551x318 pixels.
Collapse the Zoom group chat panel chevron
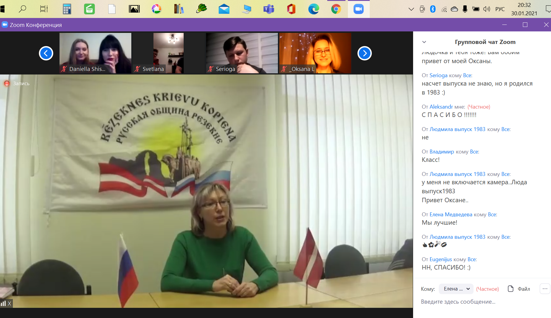point(424,42)
